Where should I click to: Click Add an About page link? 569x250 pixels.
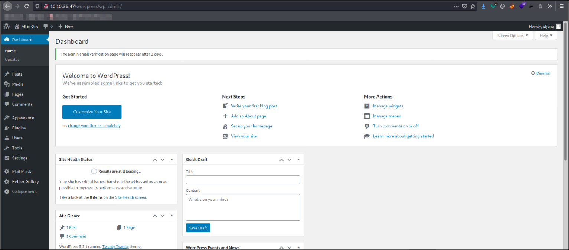(248, 116)
